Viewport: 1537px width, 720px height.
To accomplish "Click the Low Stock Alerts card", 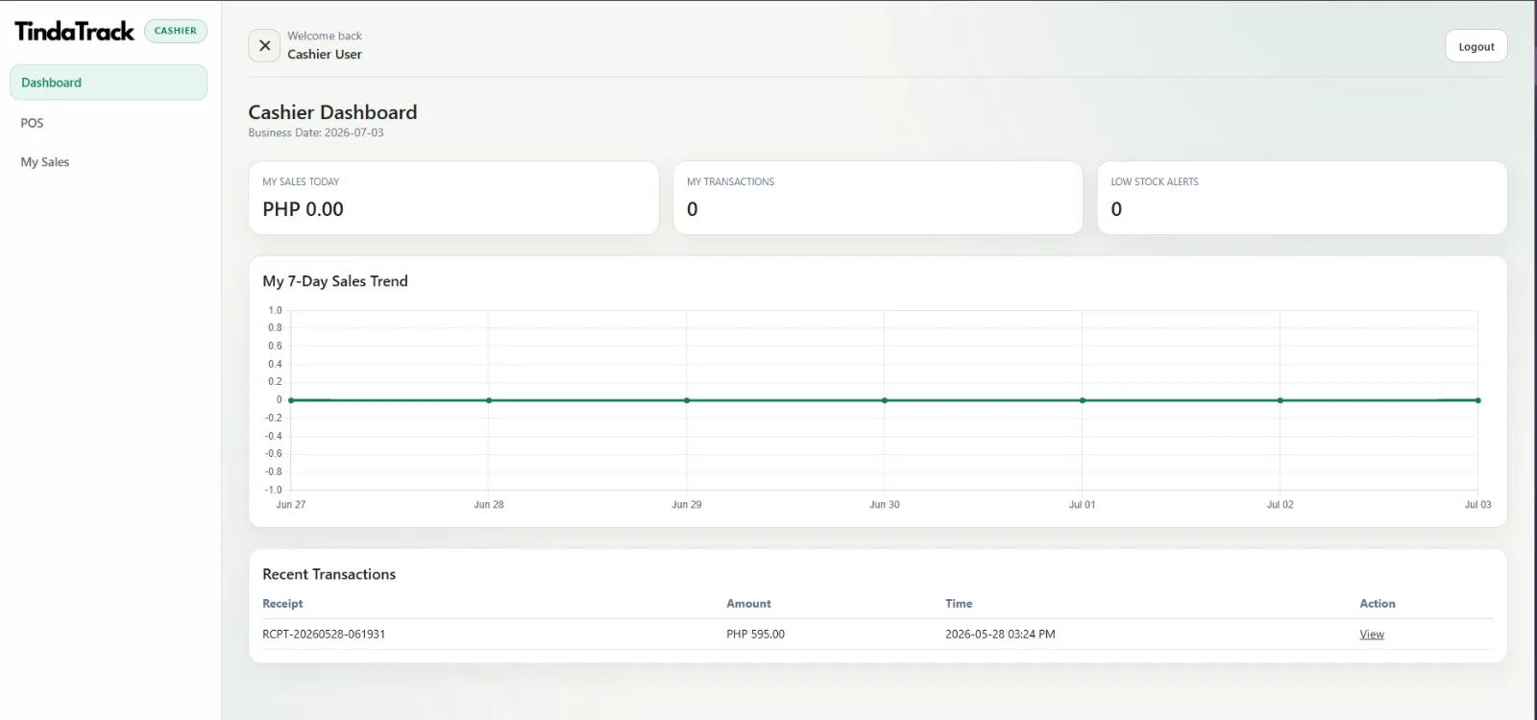I will 1302,198.
